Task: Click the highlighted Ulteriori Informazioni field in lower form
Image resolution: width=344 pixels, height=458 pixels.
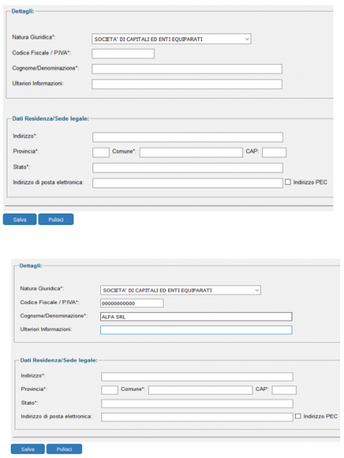Action: (x=196, y=330)
